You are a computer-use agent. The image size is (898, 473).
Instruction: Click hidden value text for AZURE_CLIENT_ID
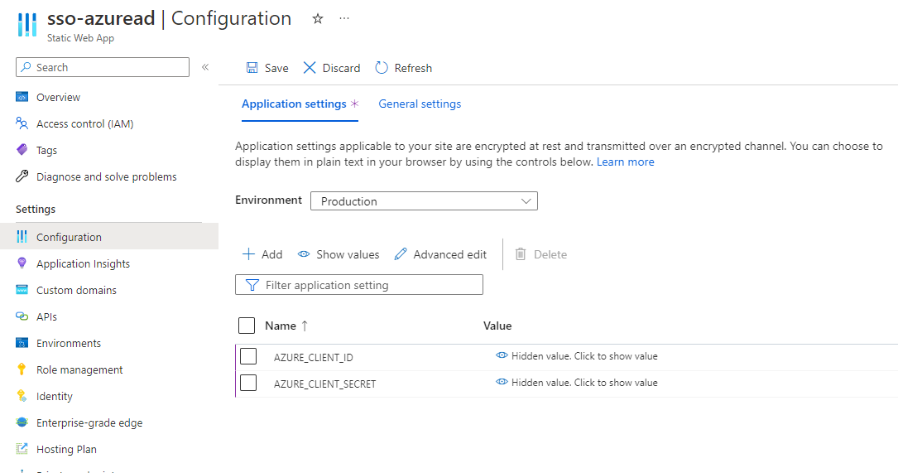tap(584, 356)
